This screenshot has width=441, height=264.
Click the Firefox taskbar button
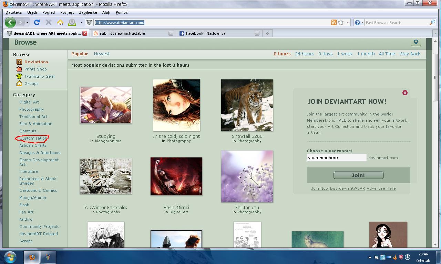point(32,257)
